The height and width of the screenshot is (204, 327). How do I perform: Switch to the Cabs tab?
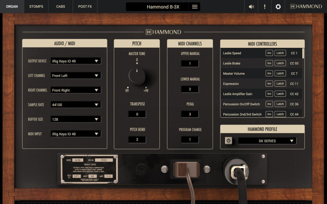pos(60,7)
